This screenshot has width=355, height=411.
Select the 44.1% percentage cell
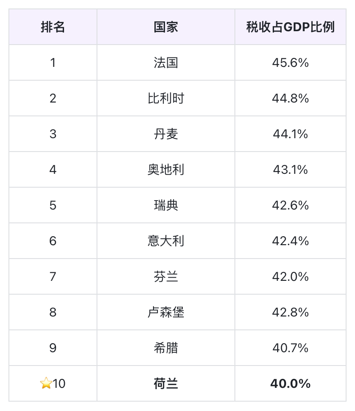pyautogui.click(x=290, y=134)
